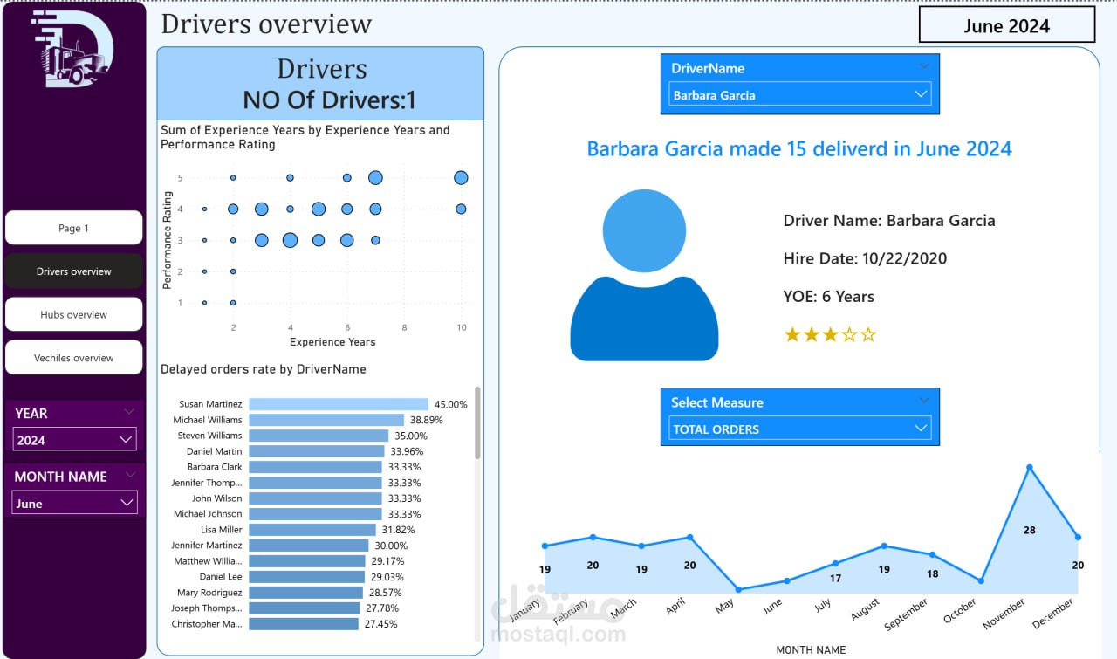Click the largest bubble in the scatter chart
This screenshot has height=659, width=1117.
(x=289, y=240)
